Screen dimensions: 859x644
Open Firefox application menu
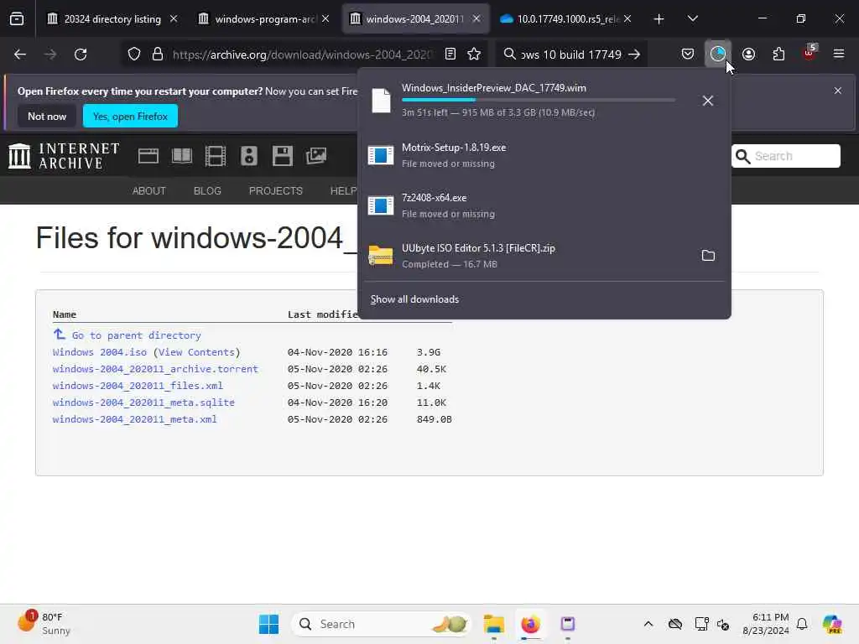click(838, 55)
